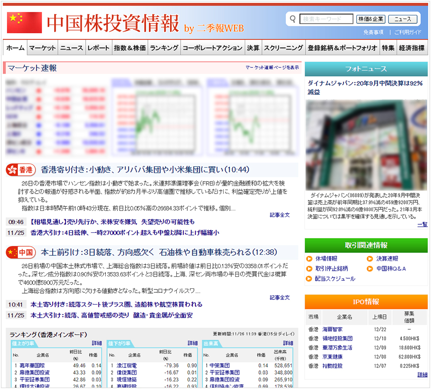Open the 休場情報 link
Viewport: 431px width, 389px height.
click(326, 259)
